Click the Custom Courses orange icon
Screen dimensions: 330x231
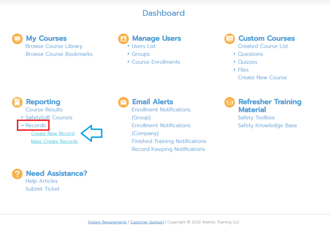(230, 39)
